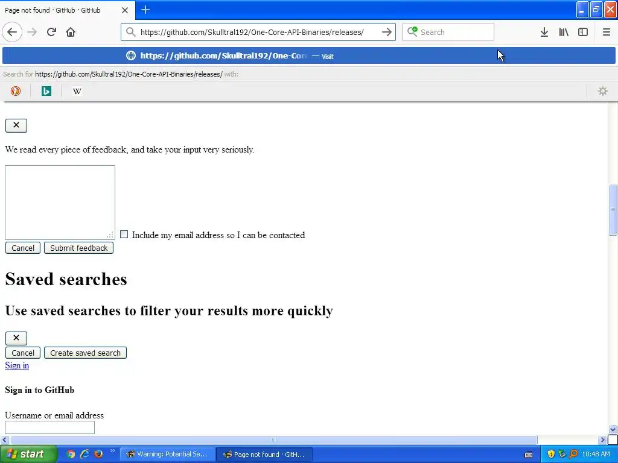Click the magnifier tray icon

click(x=573, y=455)
